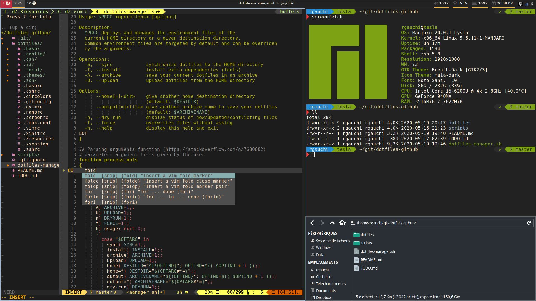This screenshot has height=301, width=536.
Task: Open the Corbeille trash location
Action: click(x=323, y=277)
